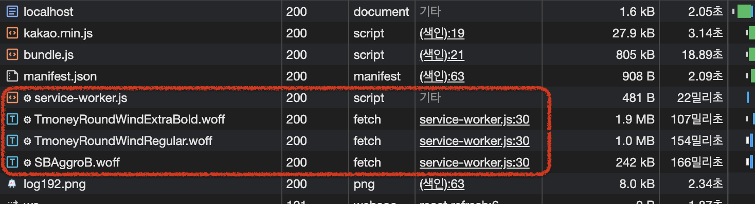
Task: Click the script icon beside kakao.min.js
Action: point(12,33)
